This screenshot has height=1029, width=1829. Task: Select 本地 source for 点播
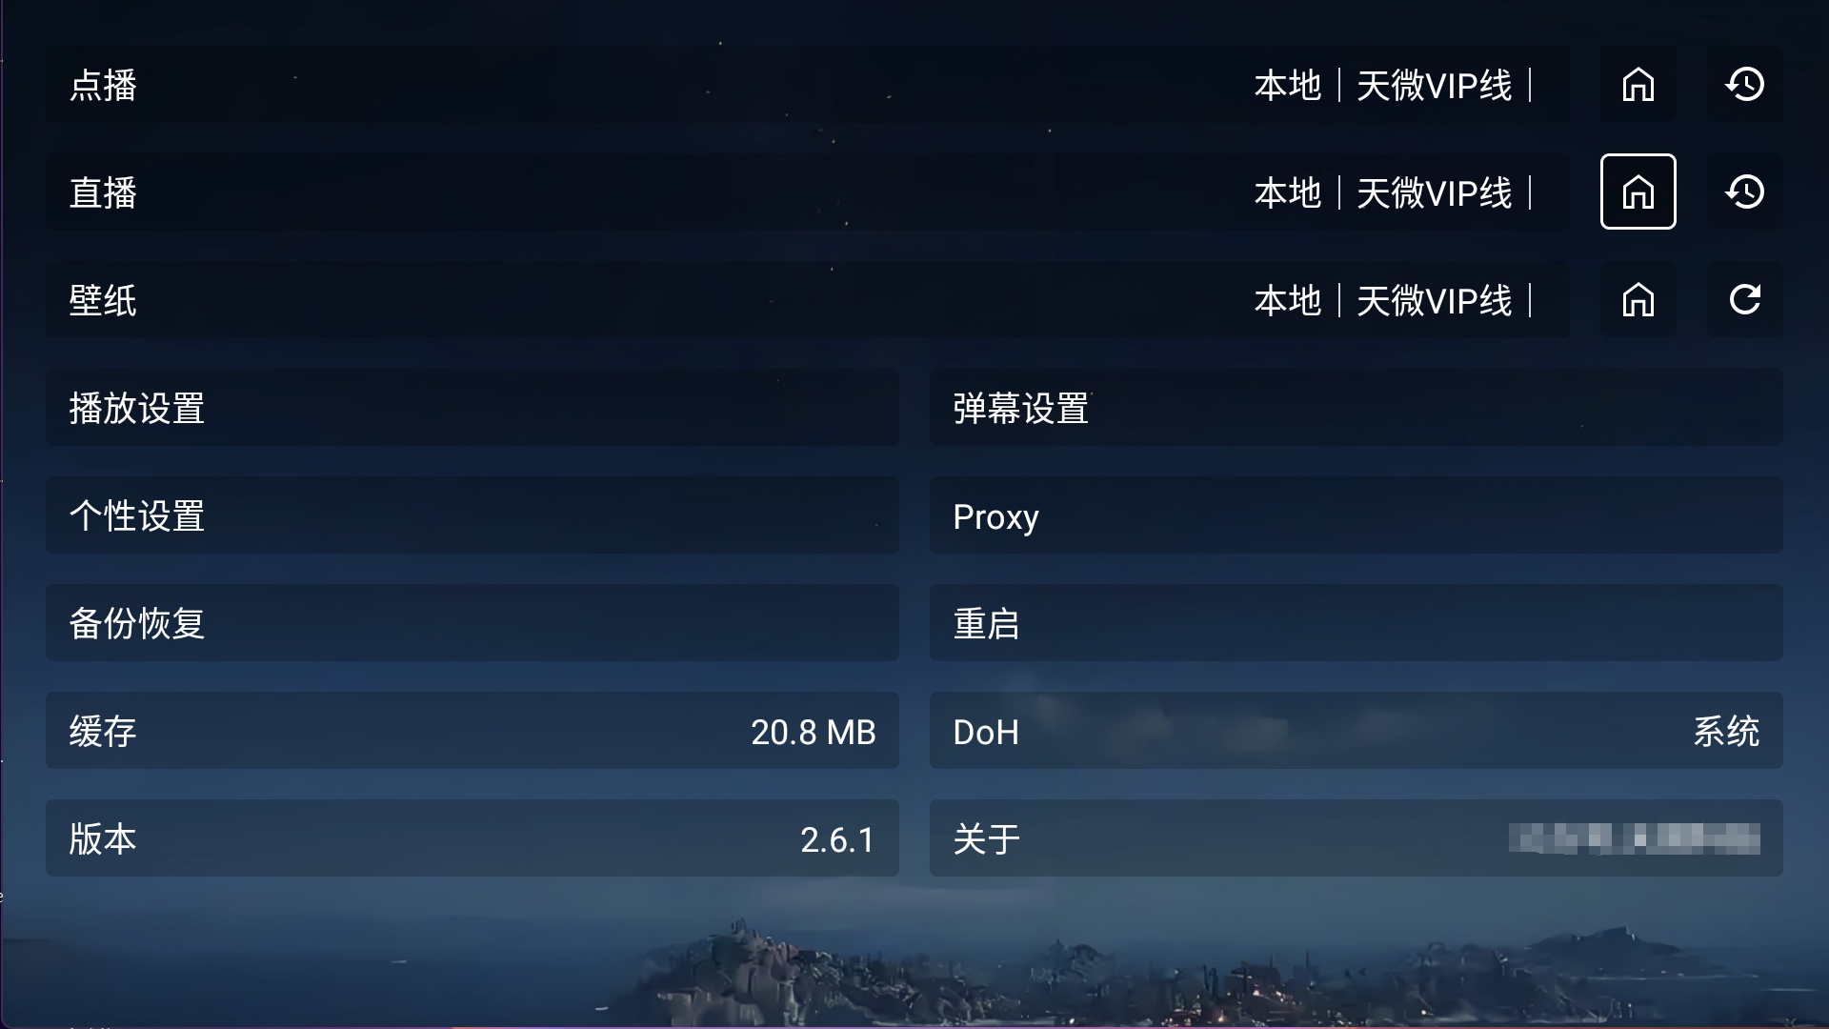[x=1288, y=84]
